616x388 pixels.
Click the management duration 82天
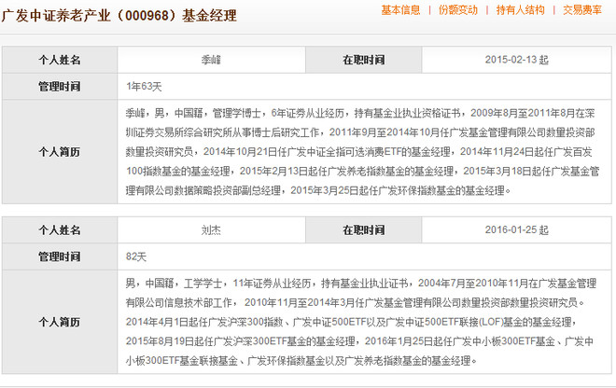pos(136,256)
